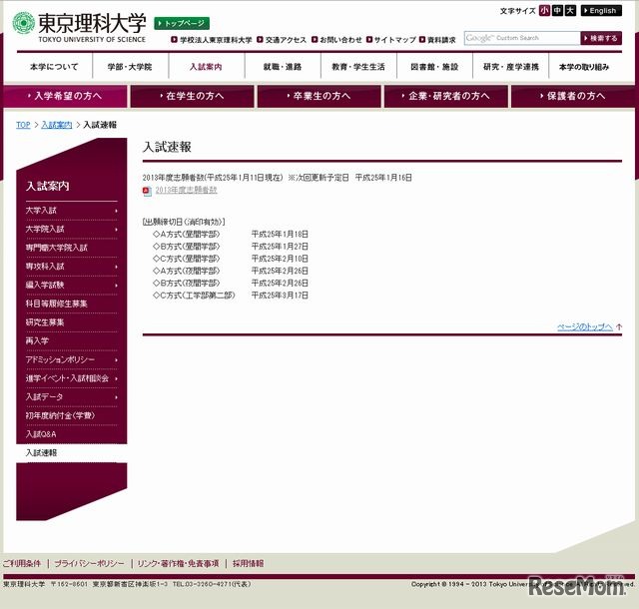The width and height of the screenshot is (639, 609).
Task: Open 入試Q&A sidebar item
Action: coord(72,434)
